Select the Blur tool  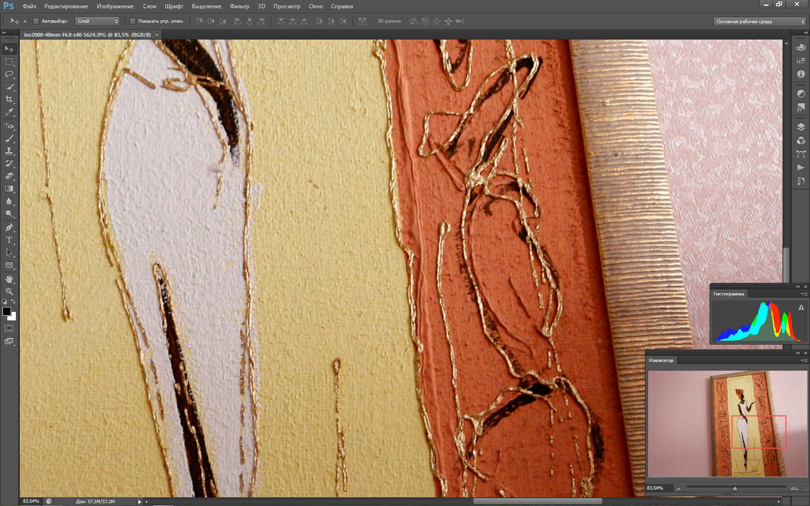(x=9, y=201)
